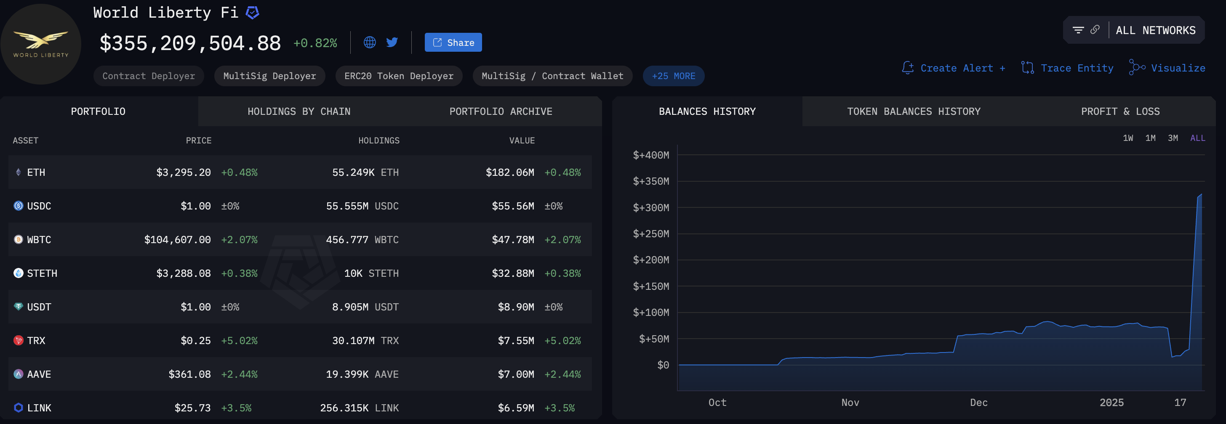Click the AAVE token icon
This screenshot has height=424, width=1226.
tap(18, 374)
